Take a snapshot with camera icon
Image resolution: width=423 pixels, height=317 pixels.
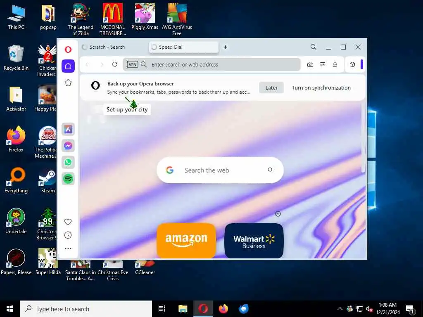pos(310,64)
